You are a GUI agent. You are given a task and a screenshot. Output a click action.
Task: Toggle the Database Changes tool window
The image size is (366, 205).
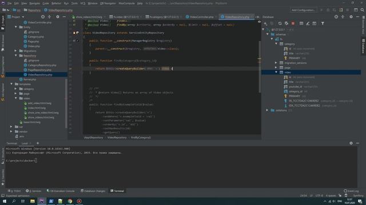point(93,191)
